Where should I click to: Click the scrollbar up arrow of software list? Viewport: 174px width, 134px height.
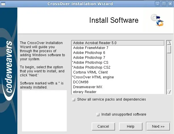(169, 43)
